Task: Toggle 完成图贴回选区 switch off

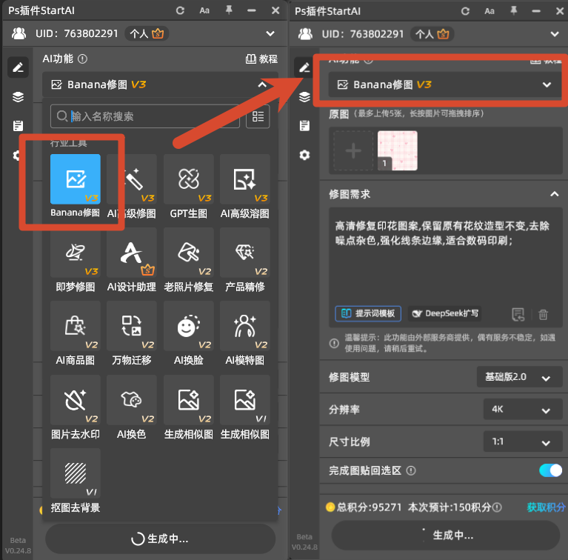Action: tap(551, 470)
